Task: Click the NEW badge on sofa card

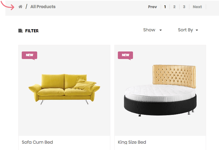Action: pyautogui.click(x=29, y=55)
